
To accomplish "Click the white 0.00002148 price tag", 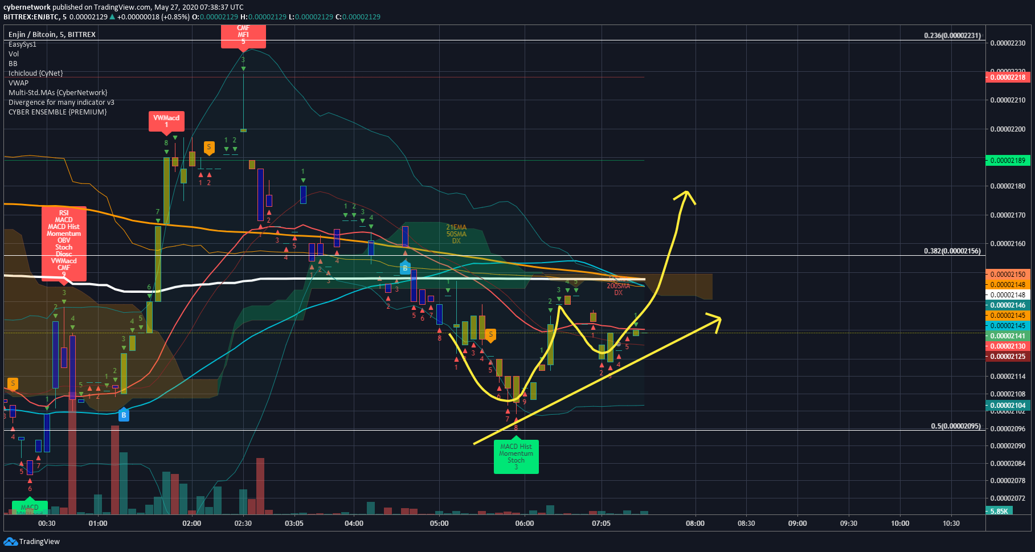I will pyautogui.click(x=1008, y=295).
